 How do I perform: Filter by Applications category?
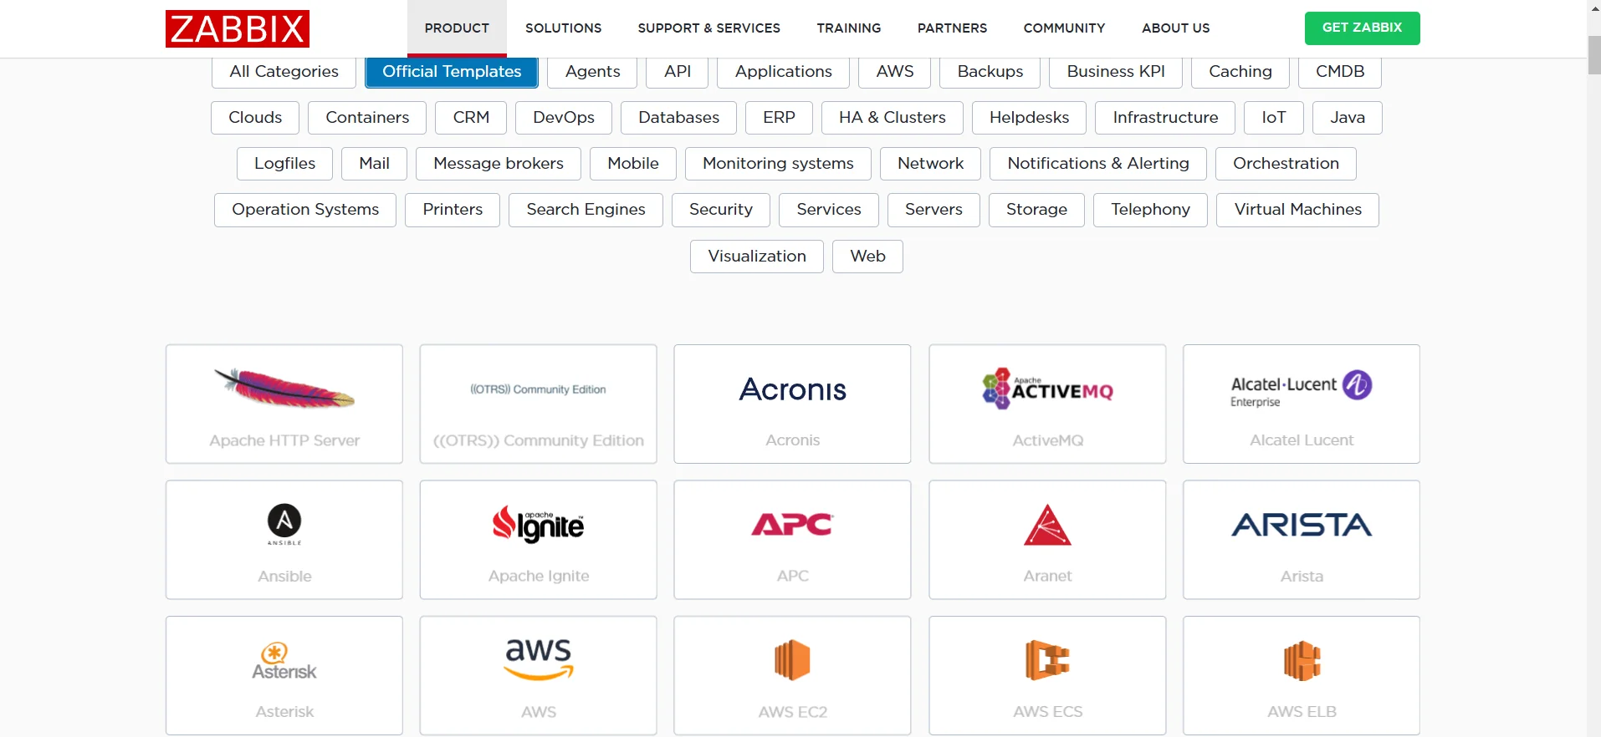783,72
